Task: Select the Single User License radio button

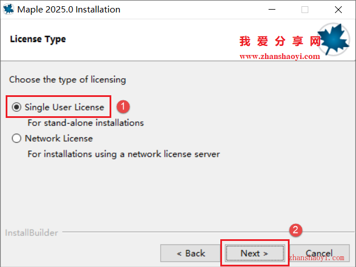Action: click(16, 107)
